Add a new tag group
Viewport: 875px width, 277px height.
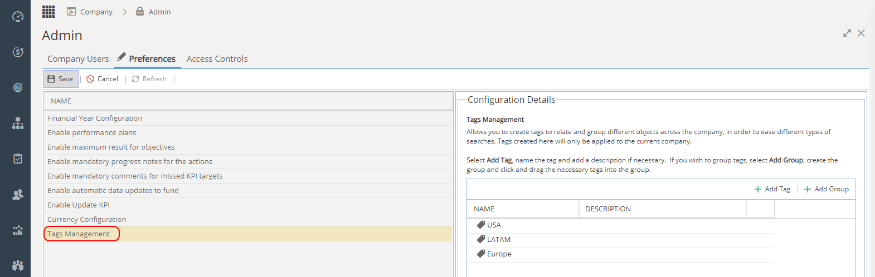pyautogui.click(x=827, y=189)
